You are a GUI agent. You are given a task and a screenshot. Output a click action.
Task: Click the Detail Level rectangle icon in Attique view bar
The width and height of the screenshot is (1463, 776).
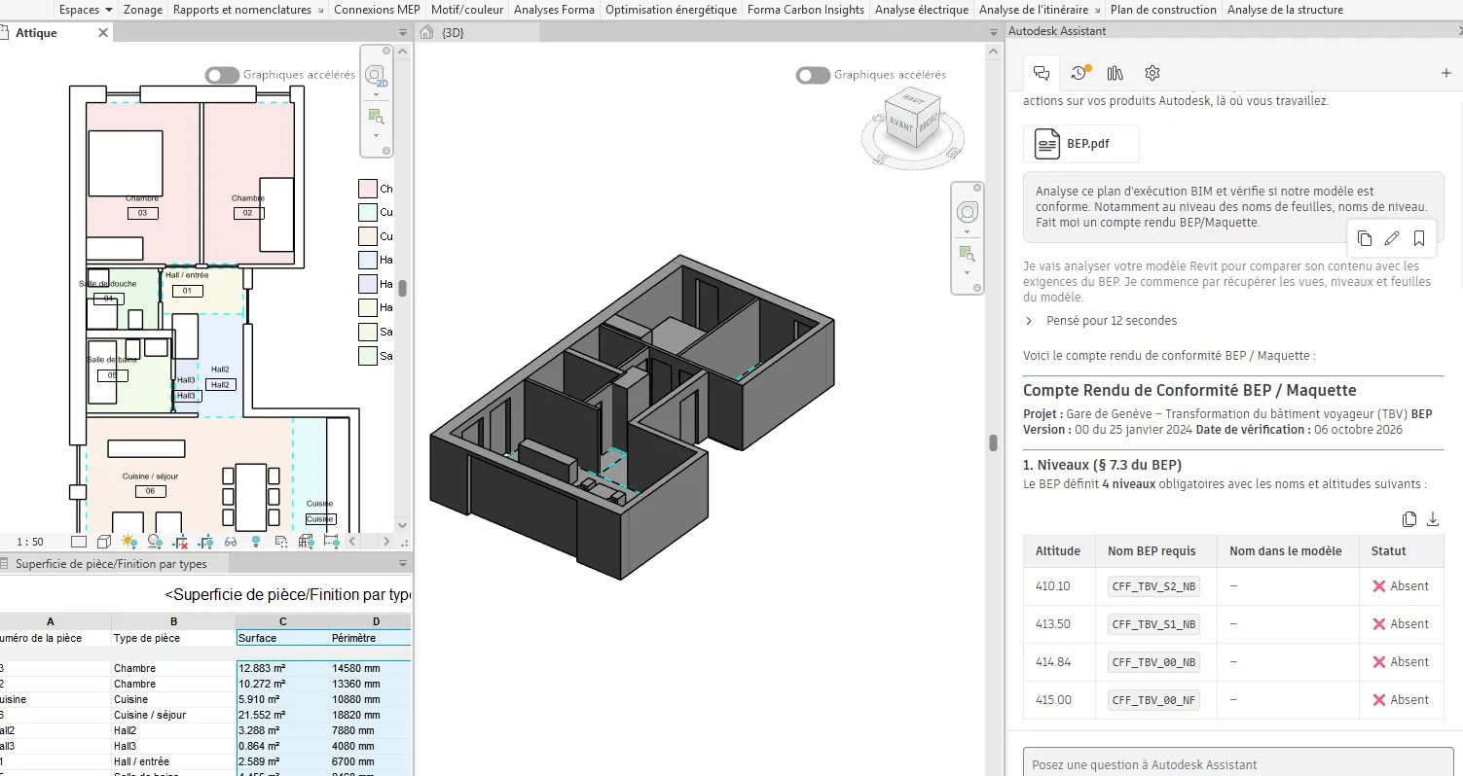79,542
